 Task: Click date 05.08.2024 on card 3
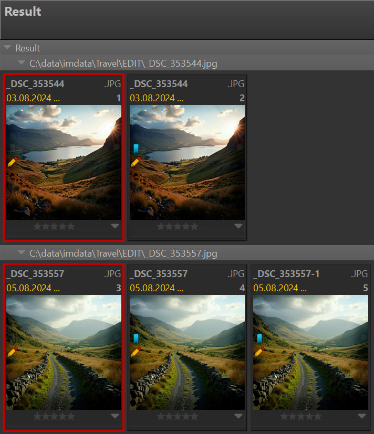pyautogui.click(x=29, y=288)
